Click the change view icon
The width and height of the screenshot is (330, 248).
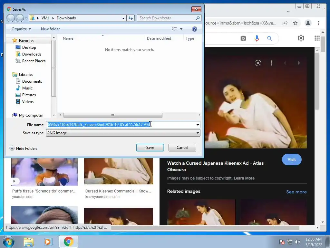(x=174, y=29)
